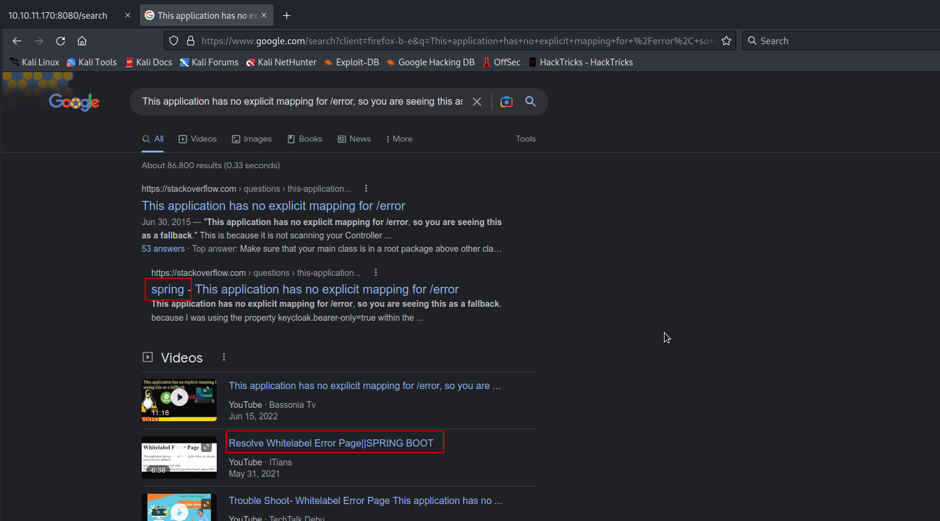Open 'Resolve Whitelabel Error Page||SPRING BOOT' video link
The image size is (940, 521).
pos(331,443)
